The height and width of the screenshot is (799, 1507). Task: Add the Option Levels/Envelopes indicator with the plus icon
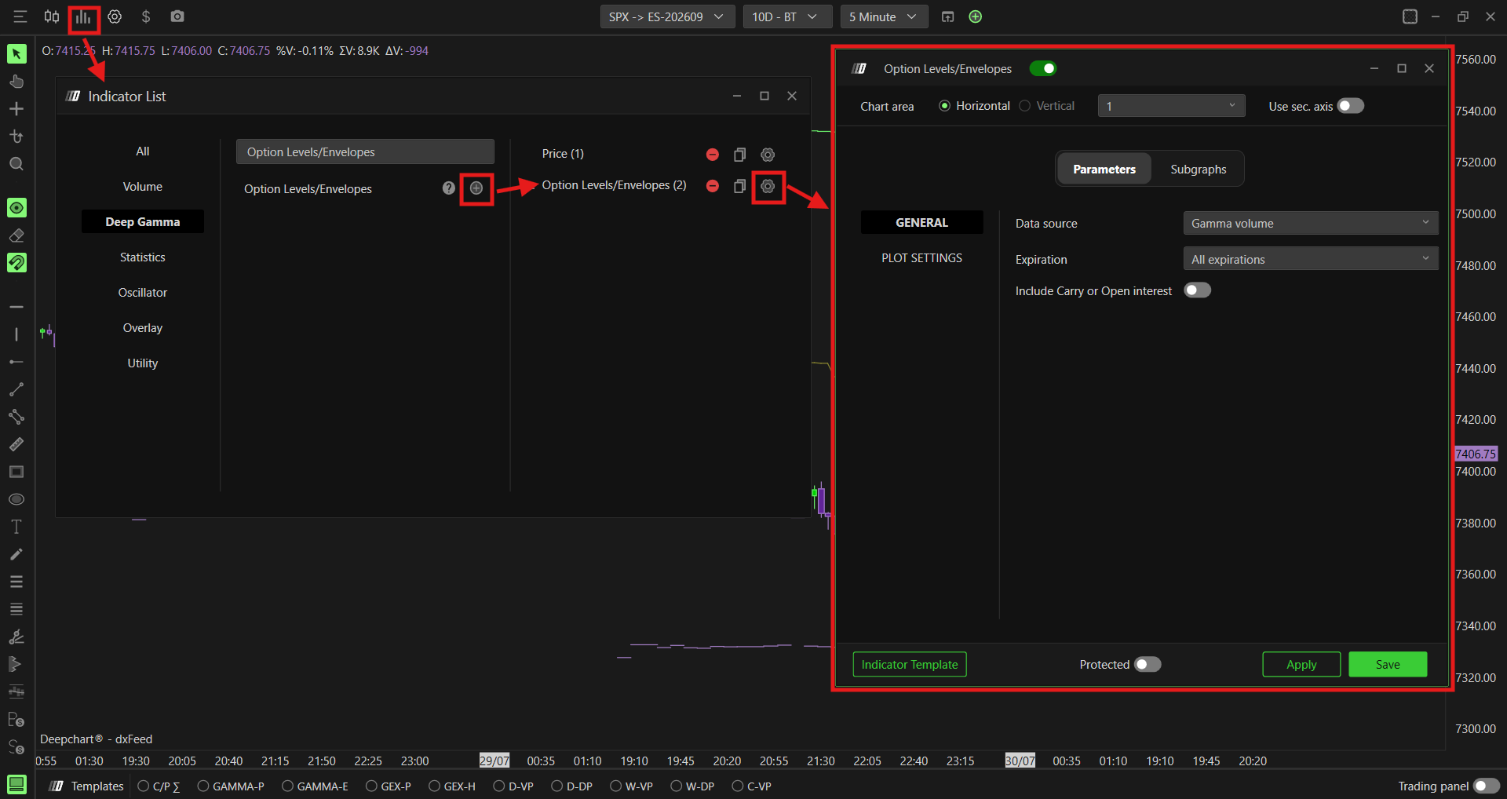pos(476,188)
